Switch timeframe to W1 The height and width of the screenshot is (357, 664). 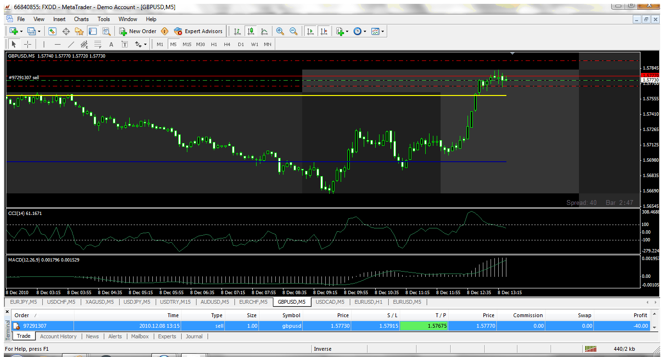254,44
